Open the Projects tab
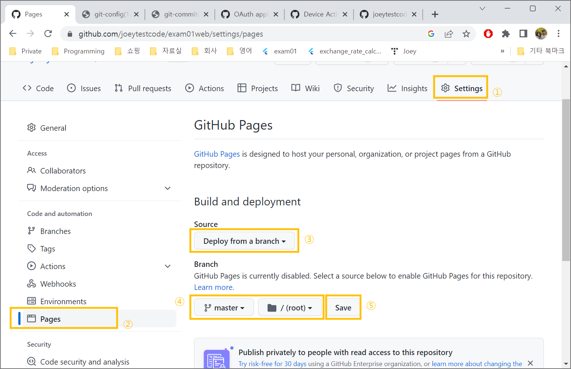Image resolution: width=571 pixels, height=369 pixels. (x=258, y=88)
